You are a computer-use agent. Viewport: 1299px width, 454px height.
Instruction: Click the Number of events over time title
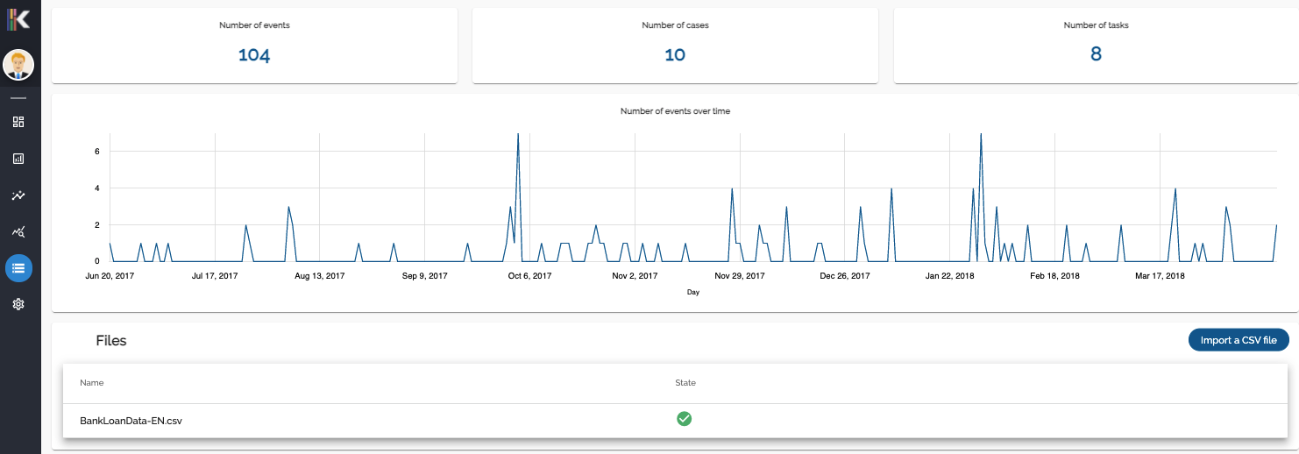pos(675,111)
